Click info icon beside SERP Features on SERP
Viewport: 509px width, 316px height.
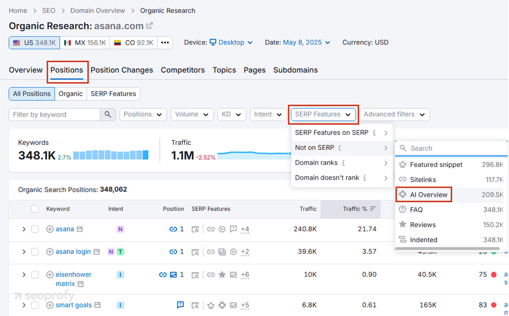374,132
